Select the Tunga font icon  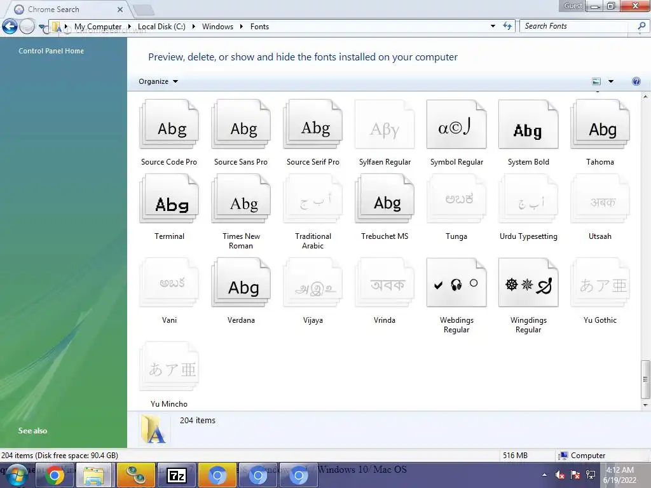(456, 198)
